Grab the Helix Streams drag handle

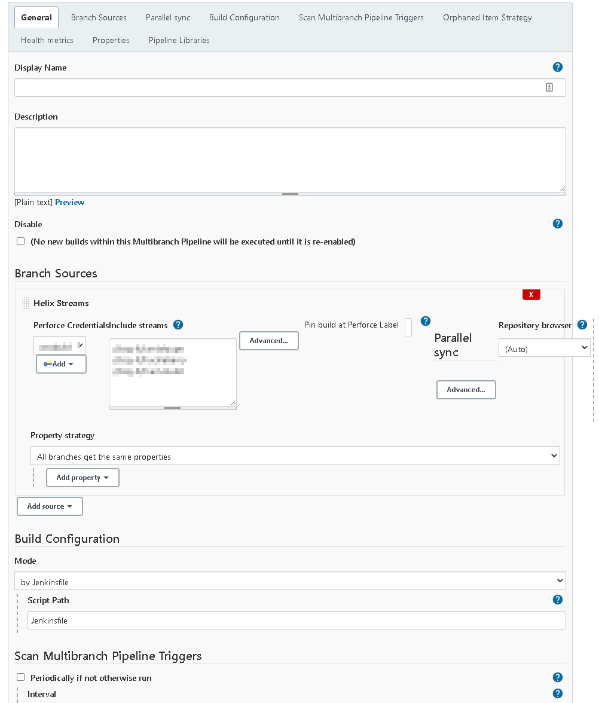pyautogui.click(x=26, y=304)
